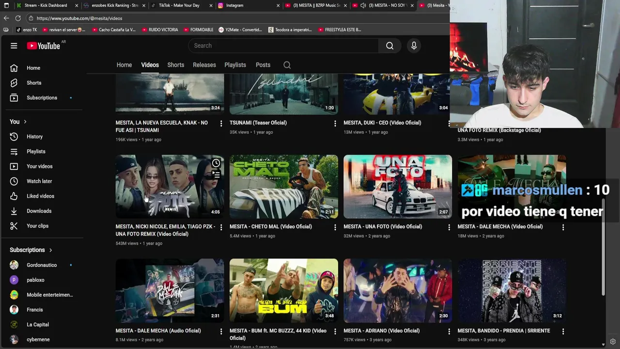This screenshot has height=349, width=620.
Task: Close the TikTok tab
Action: (211, 5)
